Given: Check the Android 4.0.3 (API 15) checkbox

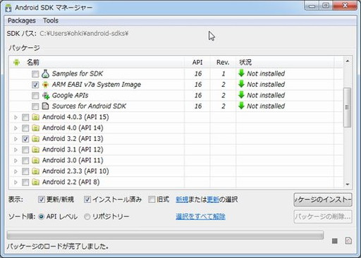Looking at the screenshot, I should (x=25, y=117).
